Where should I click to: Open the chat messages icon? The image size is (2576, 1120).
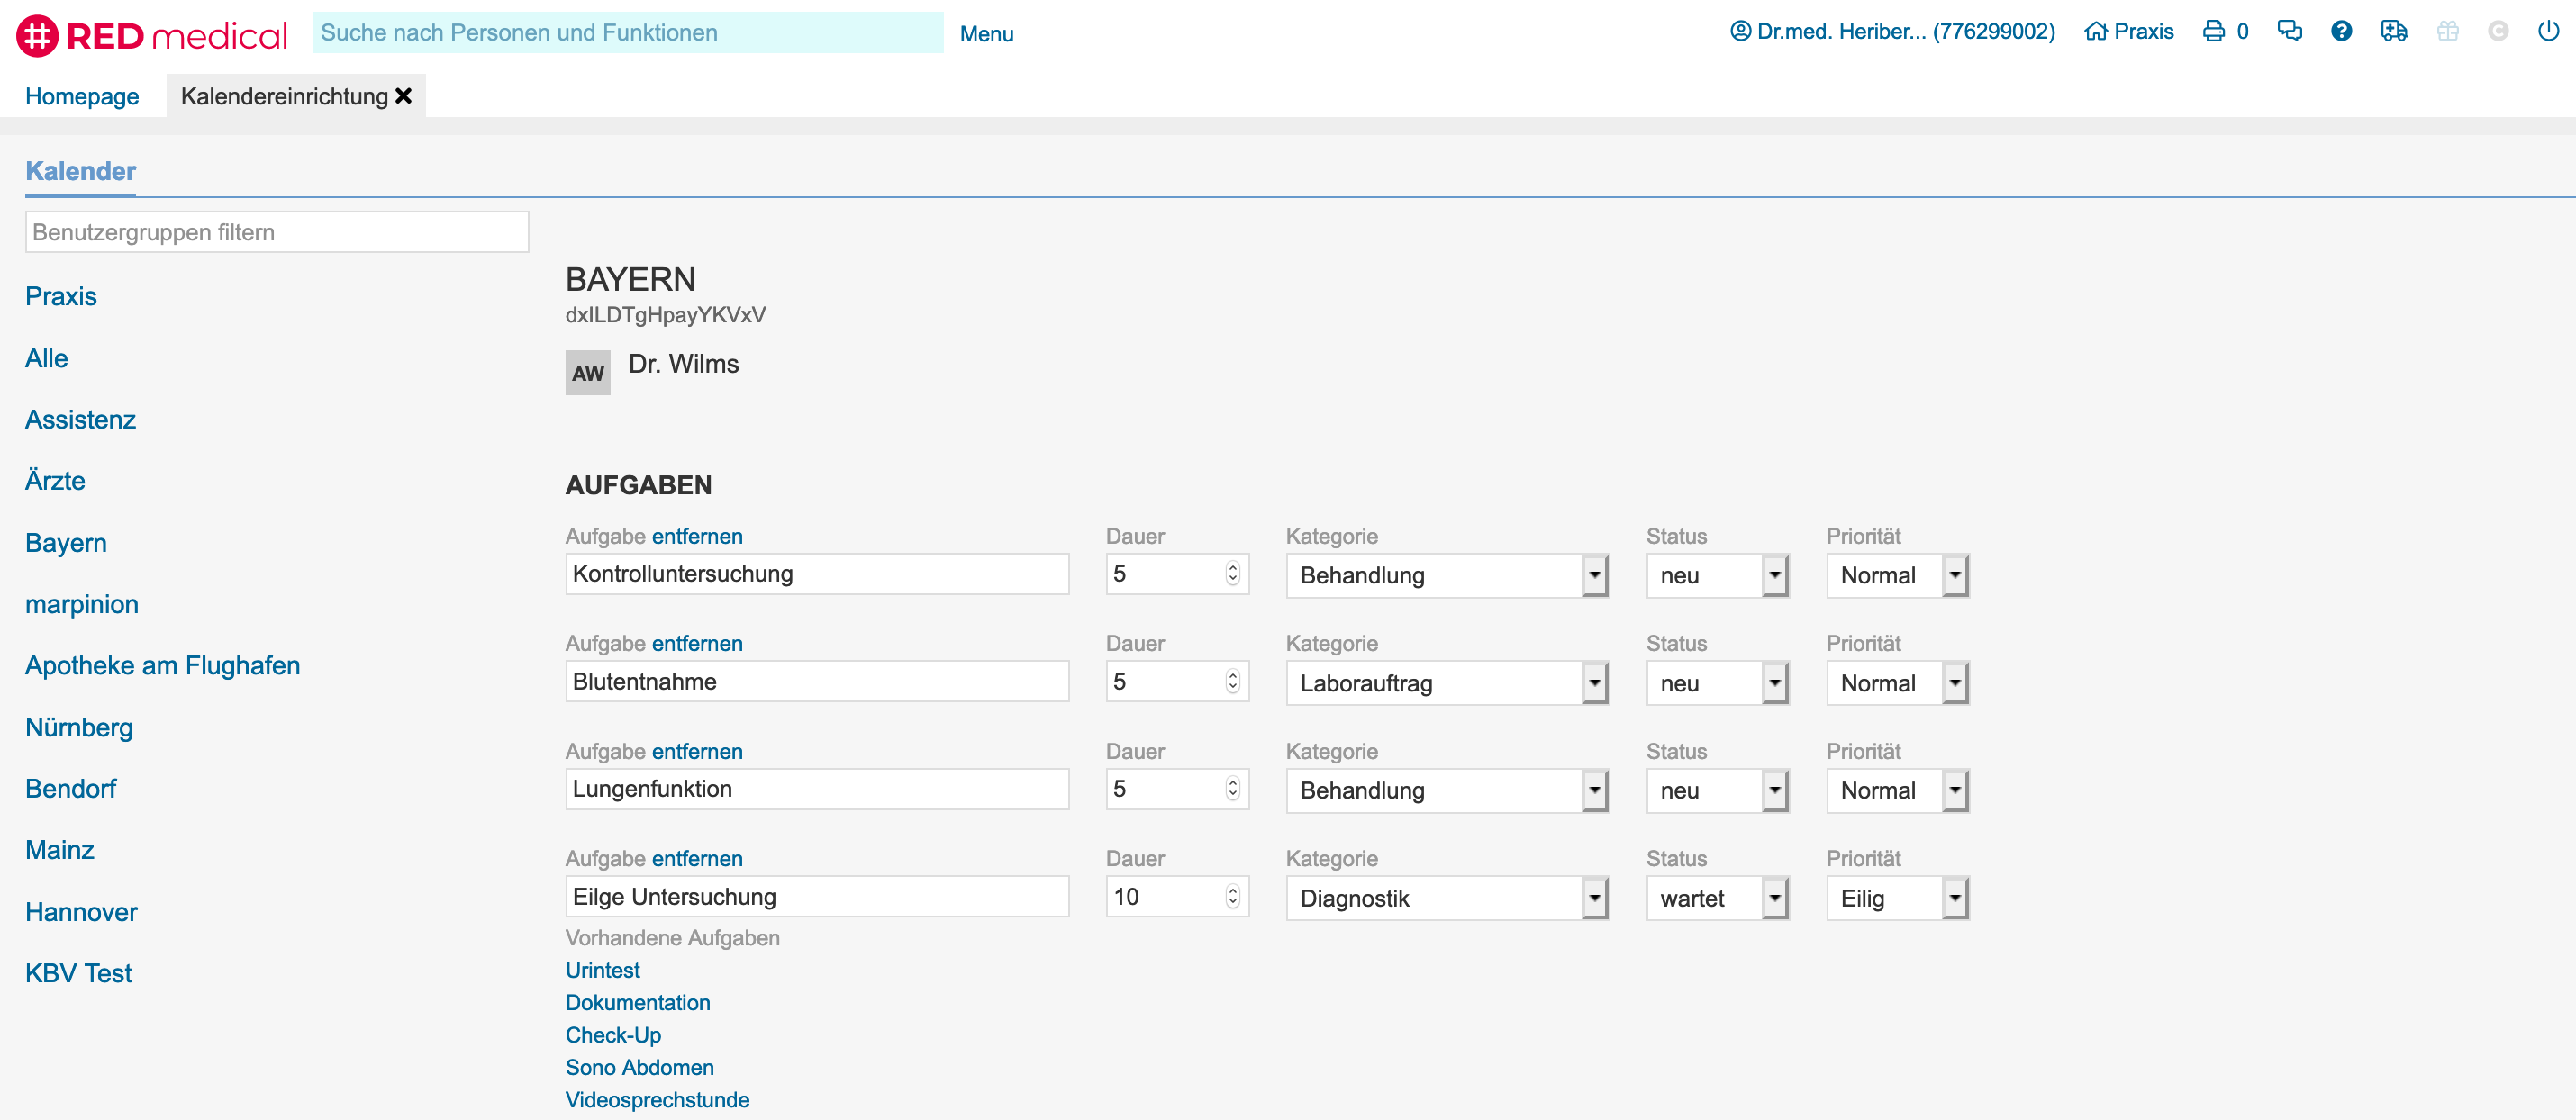click(x=2289, y=31)
